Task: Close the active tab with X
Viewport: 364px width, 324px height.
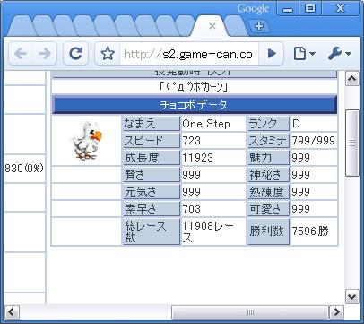Action: [212, 26]
